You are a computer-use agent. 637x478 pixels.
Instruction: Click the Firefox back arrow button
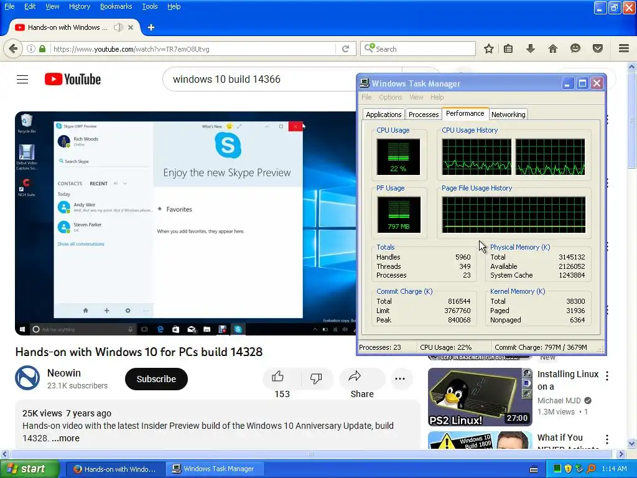[13, 49]
